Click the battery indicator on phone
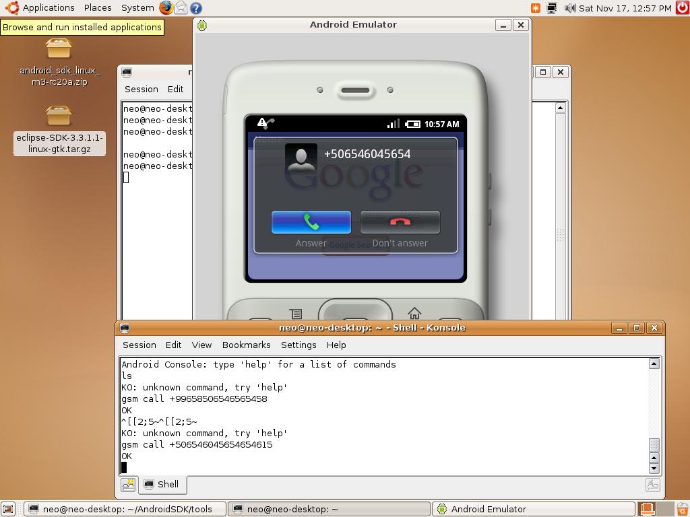 [412, 125]
